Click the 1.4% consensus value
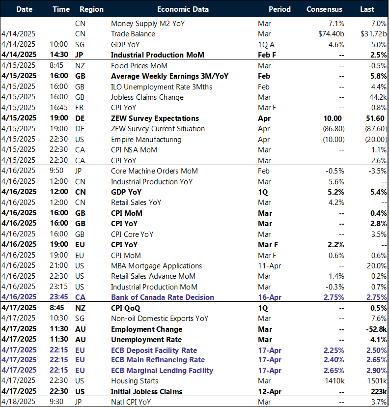389x407 pixels. click(x=336, y=276)
